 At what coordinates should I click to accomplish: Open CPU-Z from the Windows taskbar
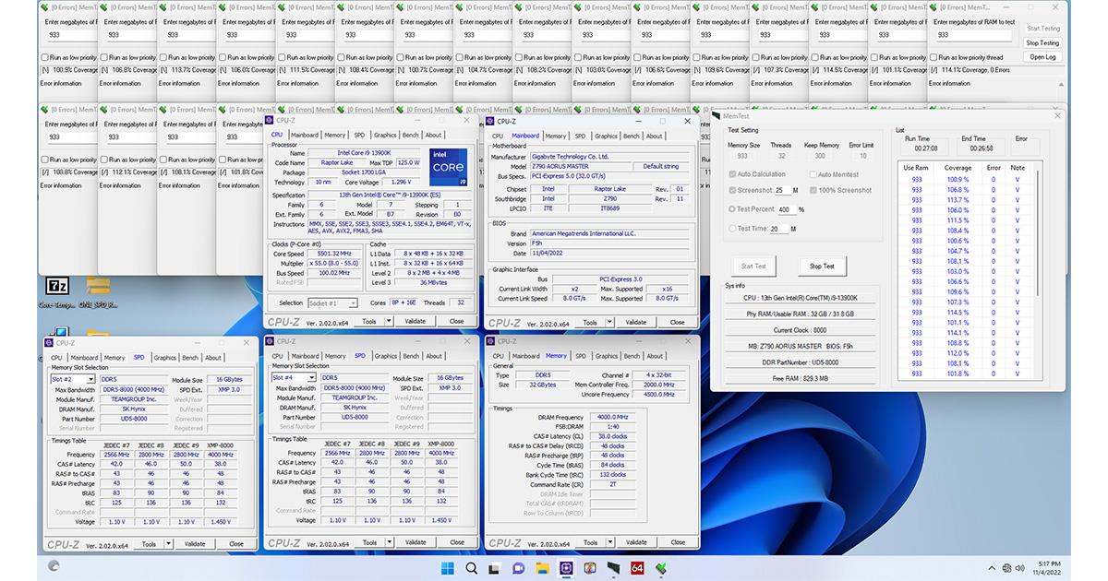coord(566,566)
